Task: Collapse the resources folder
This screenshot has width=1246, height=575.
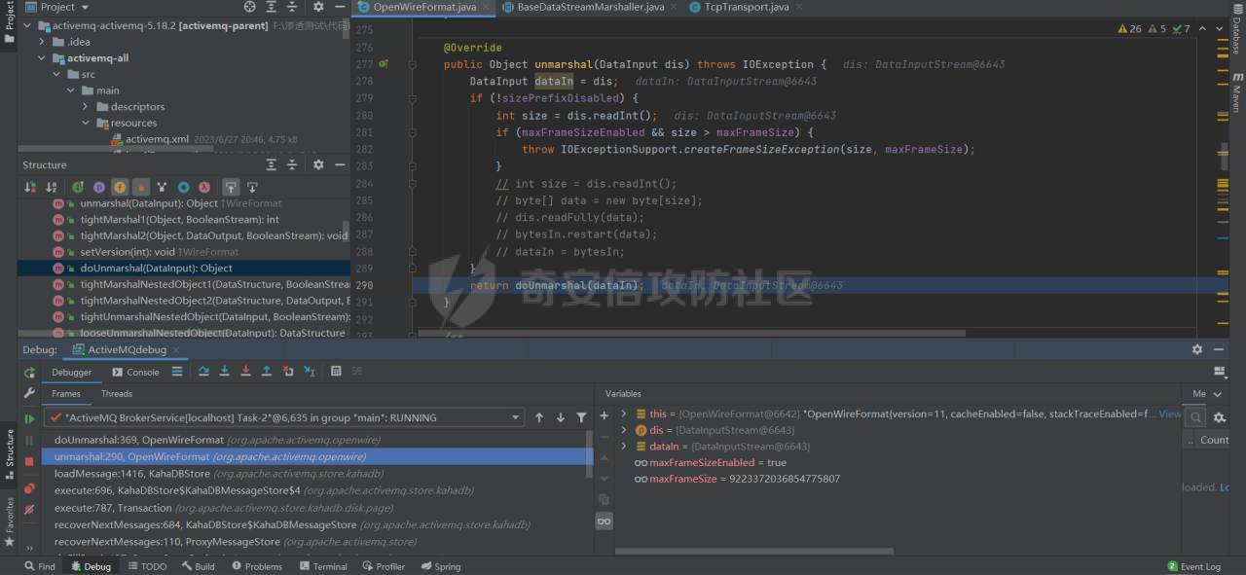Action: pyautogui.click(x=86, y=124)
